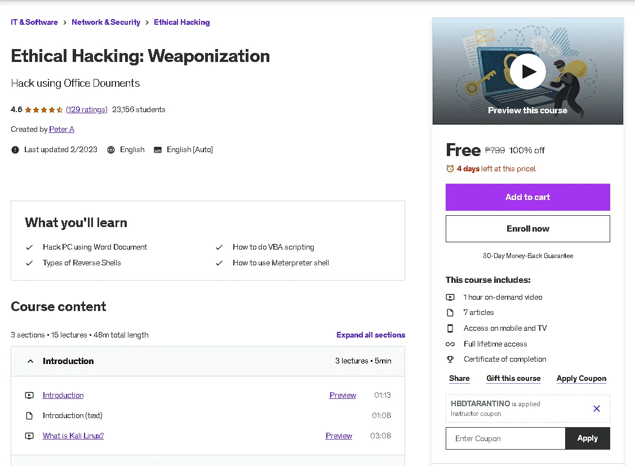Click the checkmark beside 'Types of Reverse Shells'

tap(29, 263)
